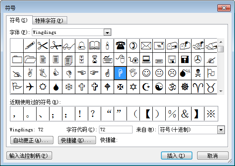Select the thumbs up symbol
Screen dimensions: 235x166
pyautogui.click(x=56, y=73)
